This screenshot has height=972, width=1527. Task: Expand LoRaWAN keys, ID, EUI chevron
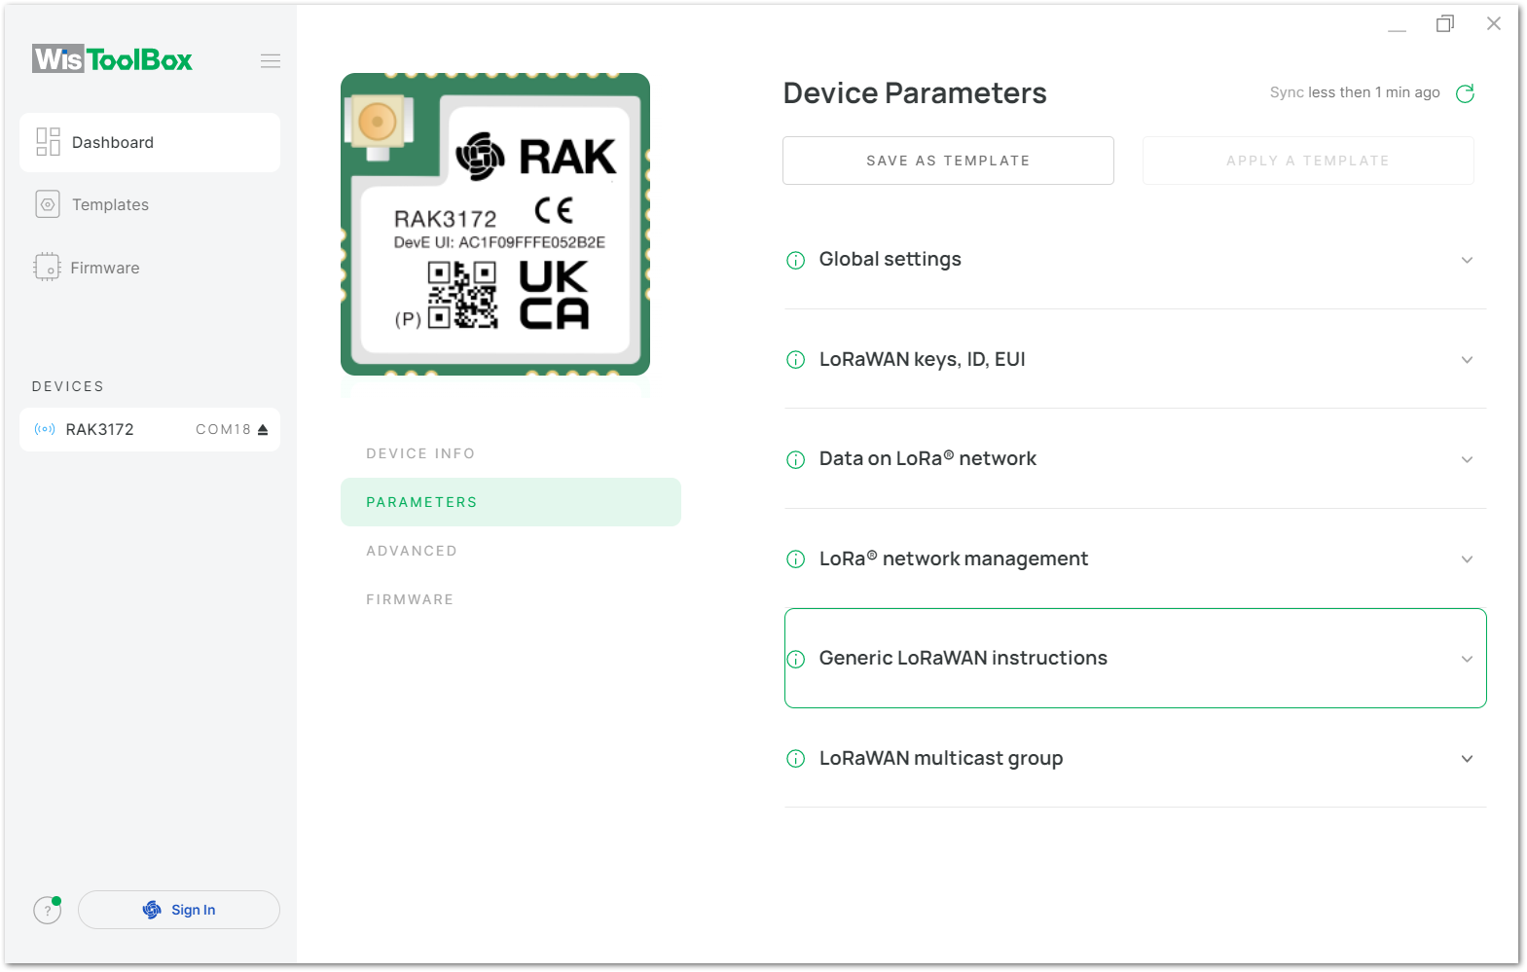tap(1467, 360)
